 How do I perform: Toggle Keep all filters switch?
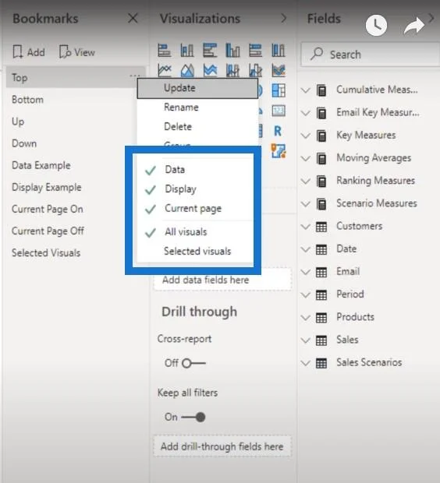[x=193, y=417]
